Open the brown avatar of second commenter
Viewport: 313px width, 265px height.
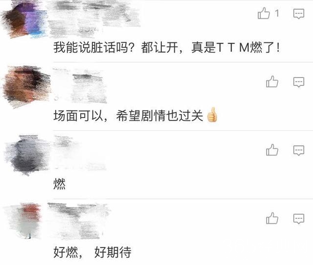(x=26, y=86)
